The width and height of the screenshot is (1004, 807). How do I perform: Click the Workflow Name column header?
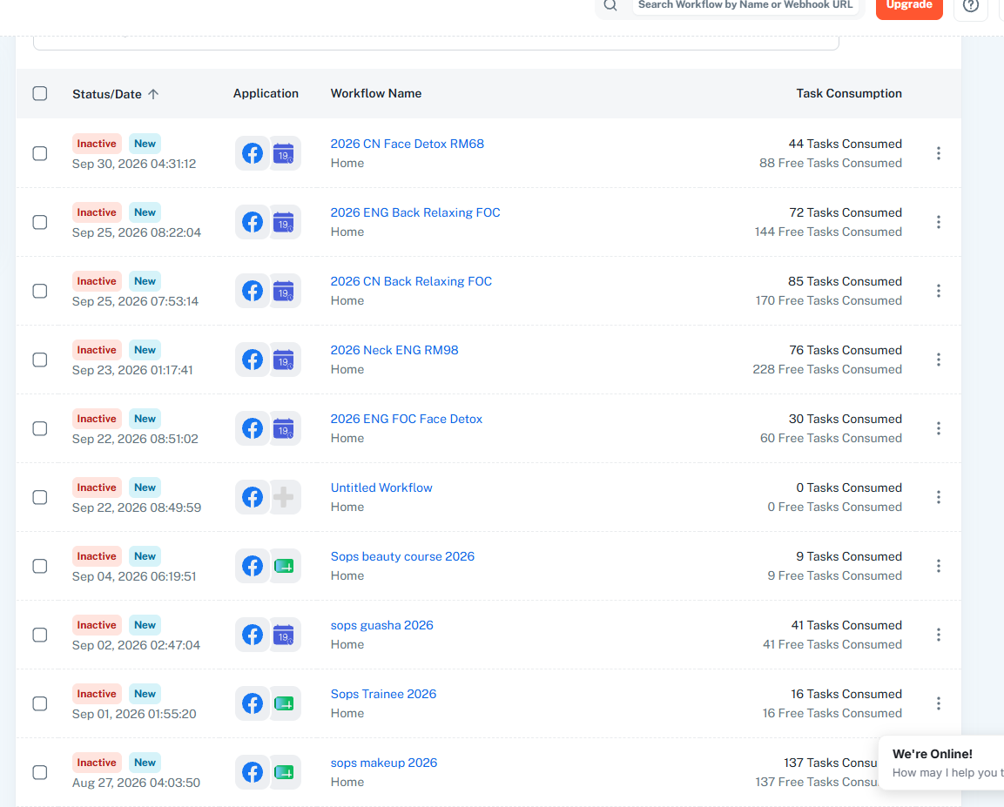point(376,93)
